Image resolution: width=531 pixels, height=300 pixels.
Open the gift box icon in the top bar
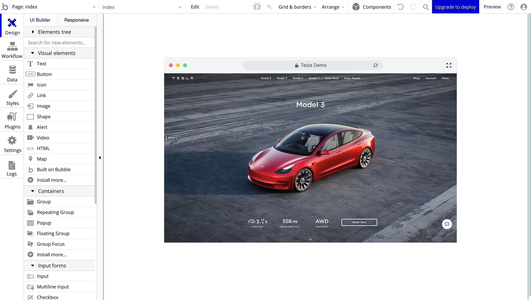pos(257,6)
